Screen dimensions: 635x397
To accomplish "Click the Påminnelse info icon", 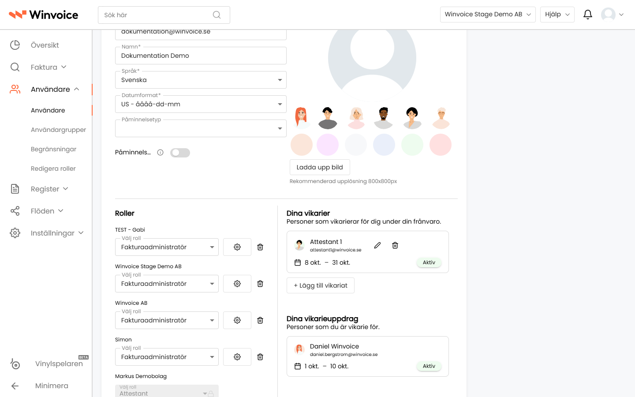I will click(x=161, y=153).
